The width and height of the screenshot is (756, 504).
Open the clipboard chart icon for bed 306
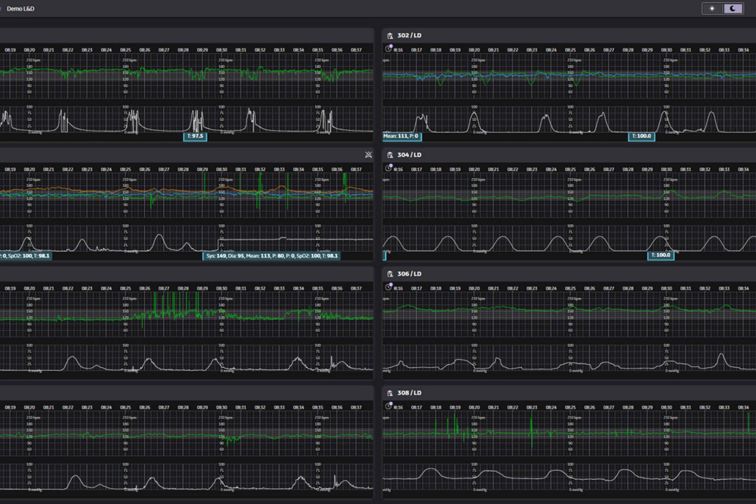pos(390,274)
